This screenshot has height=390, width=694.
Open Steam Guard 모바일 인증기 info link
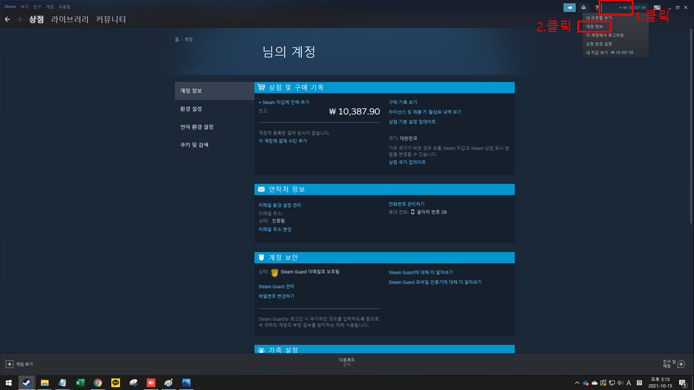click(x=435, y=282)
